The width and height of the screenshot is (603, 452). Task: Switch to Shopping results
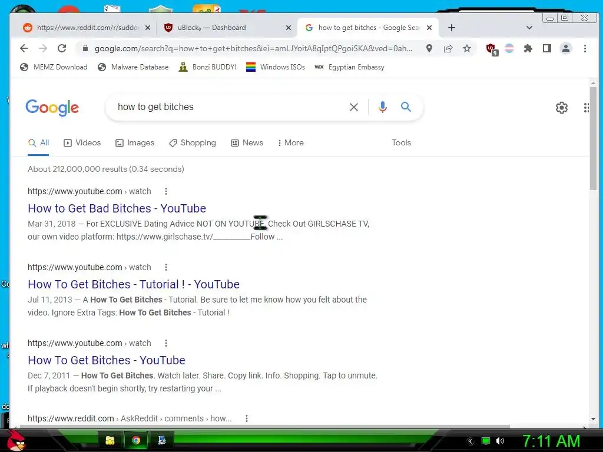[x=193, y=142]
